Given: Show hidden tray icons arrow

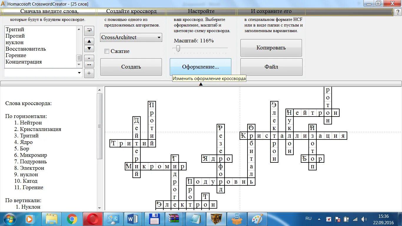Looking at the screenshot, I should 319,219.
